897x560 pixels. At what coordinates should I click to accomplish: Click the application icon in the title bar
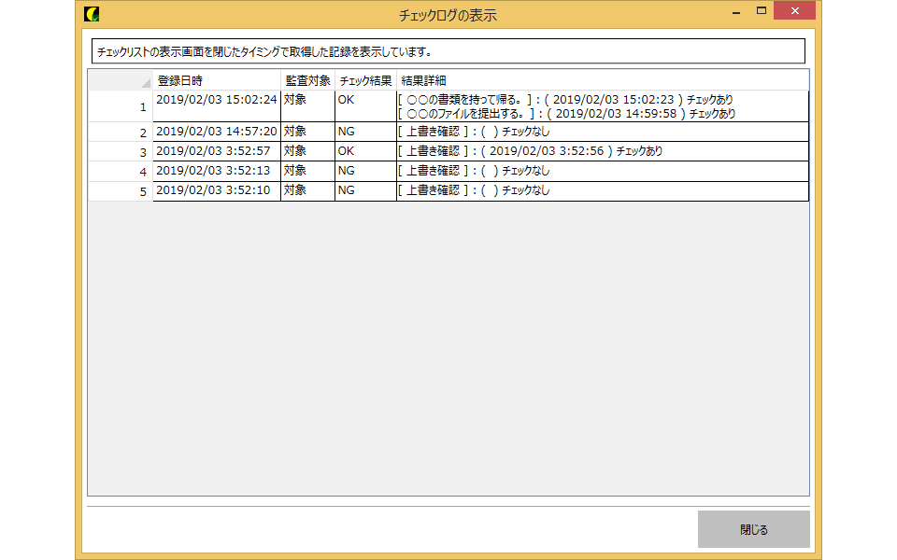tap(90, 11)
